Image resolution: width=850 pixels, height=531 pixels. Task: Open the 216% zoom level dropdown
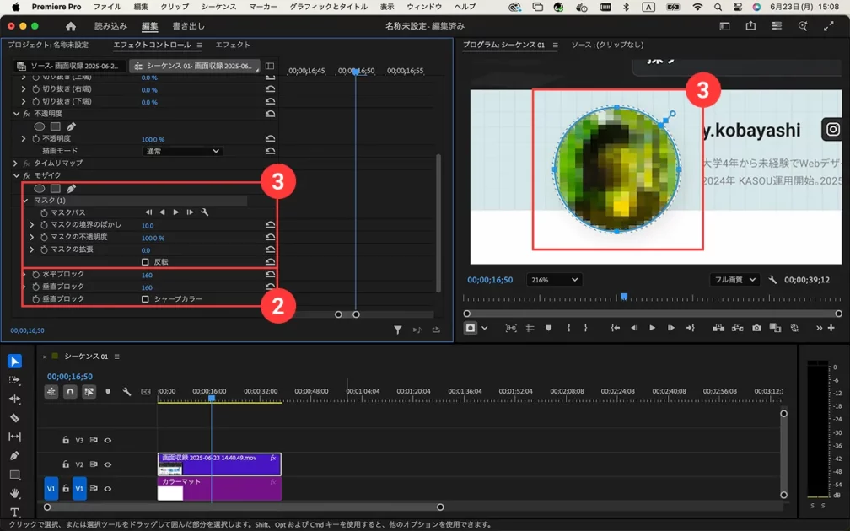tap(553, 280)
